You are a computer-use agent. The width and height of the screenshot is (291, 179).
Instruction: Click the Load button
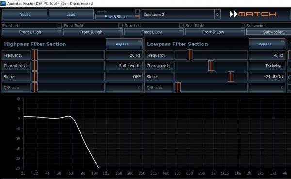[x=71, y=15]
